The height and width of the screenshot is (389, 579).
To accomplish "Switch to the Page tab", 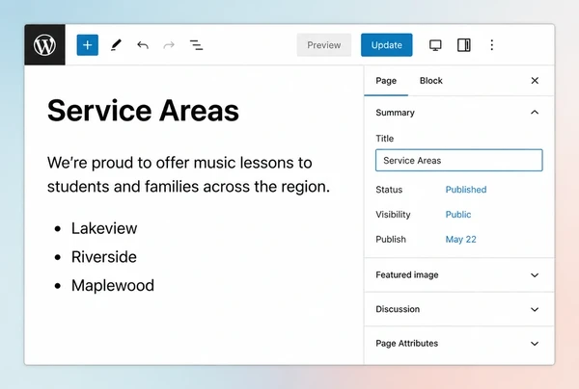I will (386, 81).
